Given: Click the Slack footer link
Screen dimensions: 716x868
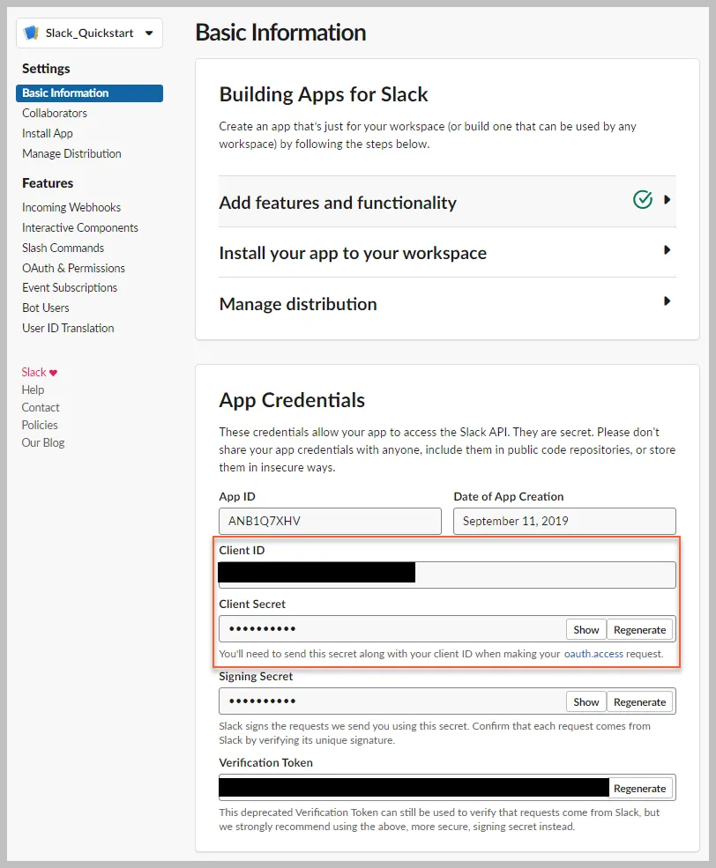Looking at the screenshot, I should click(x=34, y=372).
